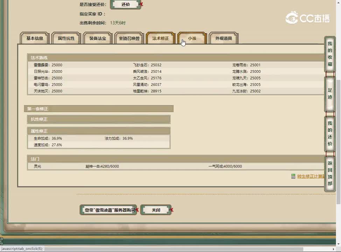The height and width of the screenshot is (252, 341).
Task: Click the 蛟龙出海: 25005 entry
Action: [x=246, y=85]
